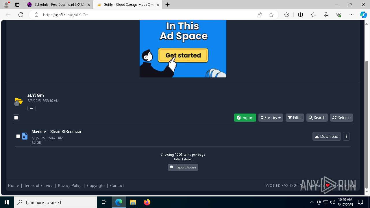Click the Skedule-I-SteamRIP.com.rar file name
Viewport: 370px width, 208px height.
click(57, 131)
